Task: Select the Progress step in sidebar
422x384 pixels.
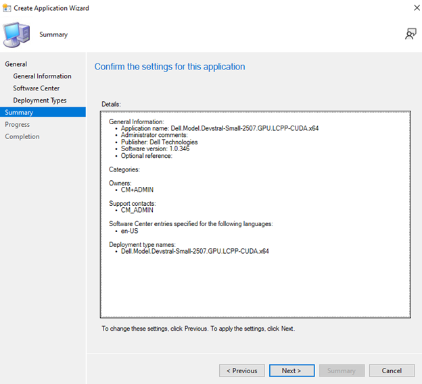Action: click(17, 125)
